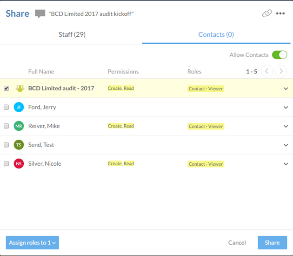Open the Assign roles to 1 dropdown
Screen dimensions: 293x256
[32, 243]
